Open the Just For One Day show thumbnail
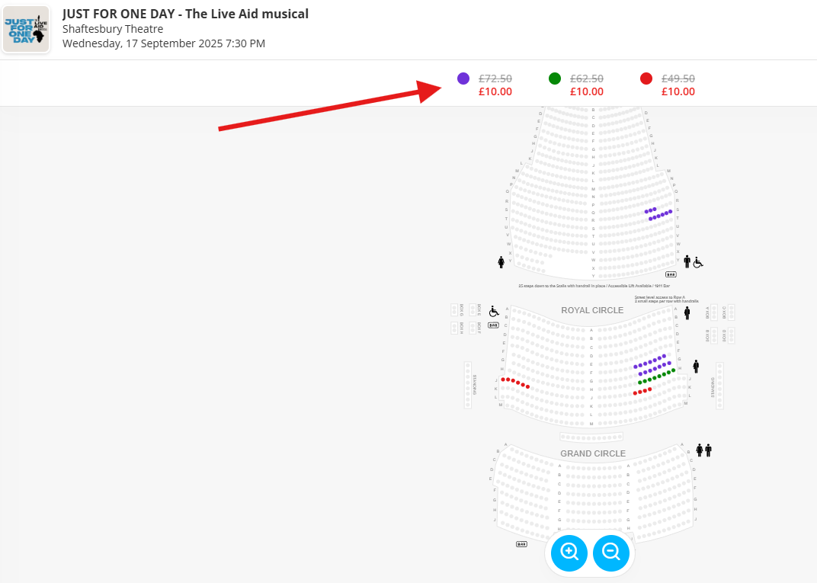The image size is (817, 583). pos(26,29)
